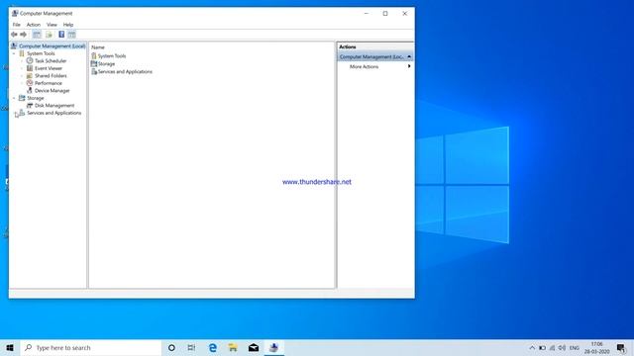The height and width of the screenshot is (356, 634).
Task: Show hidden system tray icons
Action: 532,347
